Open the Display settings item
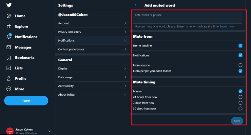 point(92,68)
